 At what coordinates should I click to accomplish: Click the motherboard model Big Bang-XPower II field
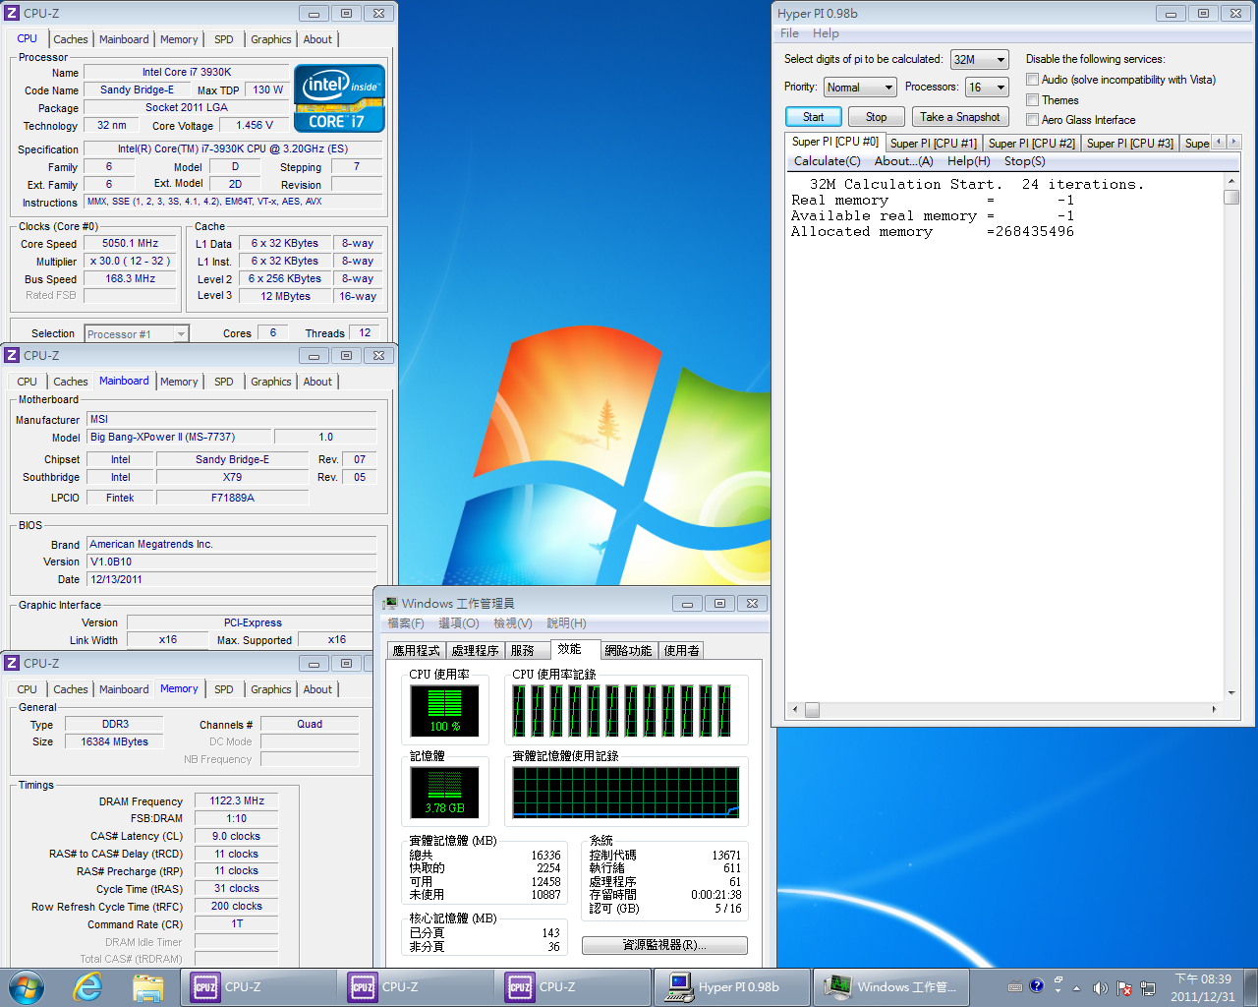click(178, 438)
